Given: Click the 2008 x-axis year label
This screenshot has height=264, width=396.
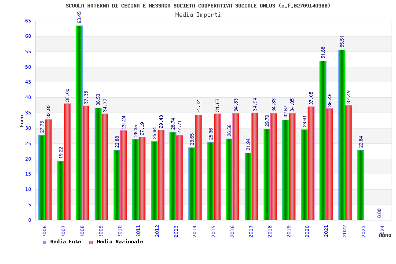Looking at the screenshot, I should pos(82,231).
